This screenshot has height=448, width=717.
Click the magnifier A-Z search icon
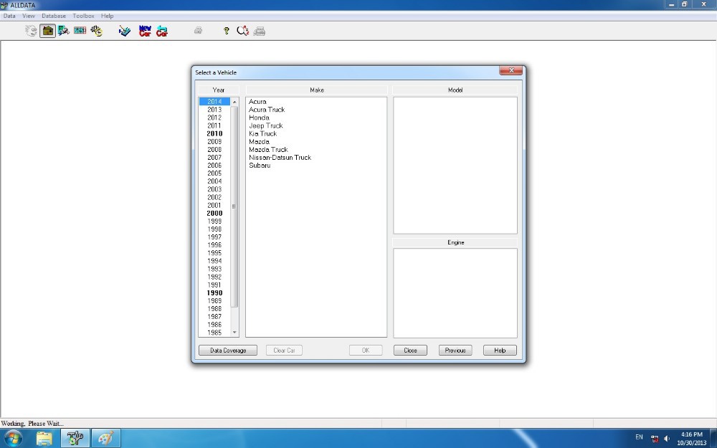[243, 31]
